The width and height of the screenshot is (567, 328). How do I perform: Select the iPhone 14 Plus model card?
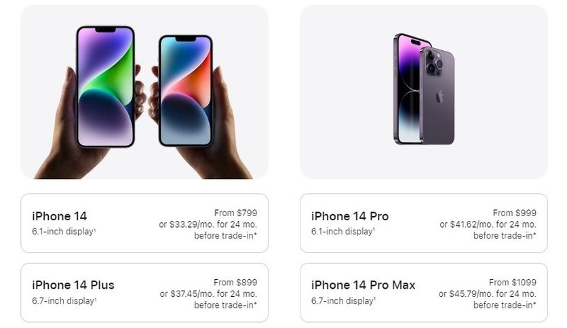(144, 293)
